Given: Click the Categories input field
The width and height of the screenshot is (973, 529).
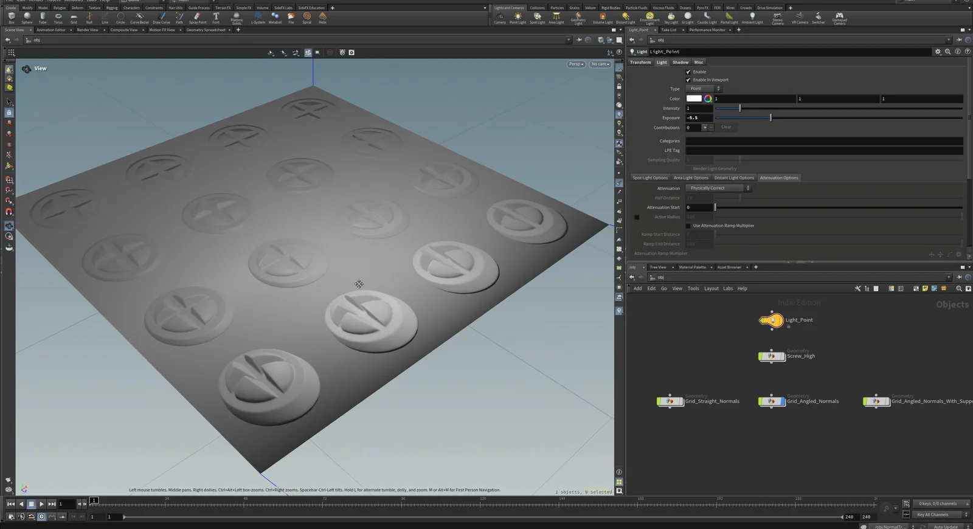Looking at the screenshot, I should click(x=824, y=141).
